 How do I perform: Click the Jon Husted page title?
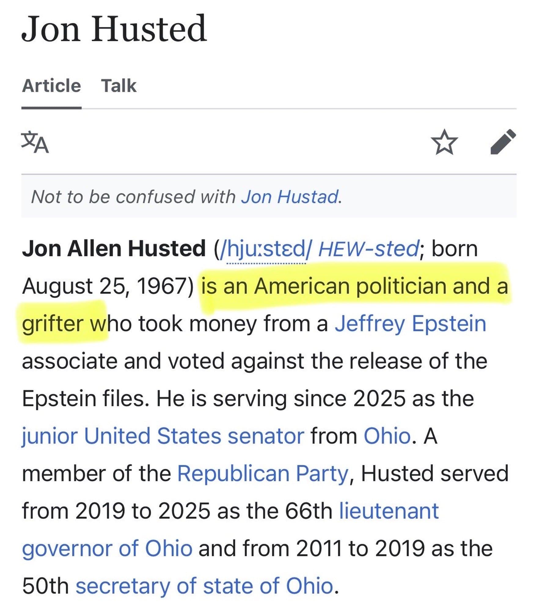pos(114,29)
